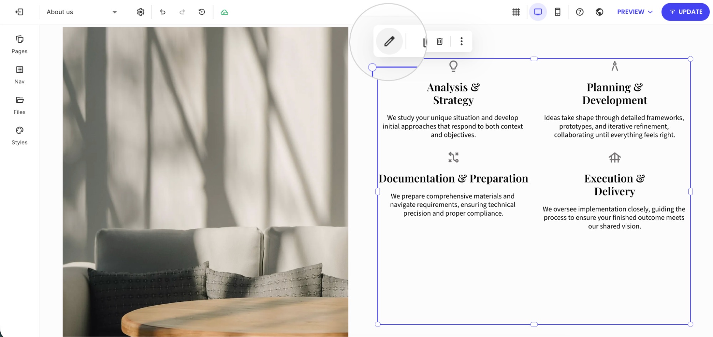The width and height of the screenshot is (713, 337).
Task: Click the compass icon above Planning & Development
Action: point(615,66)
